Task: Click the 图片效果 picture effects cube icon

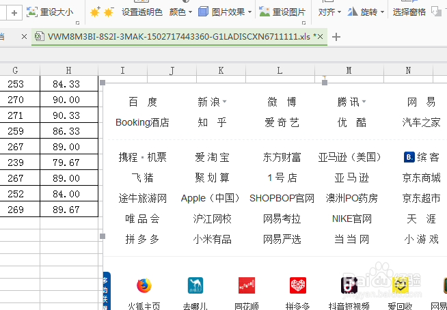Action: [x=203, y=12]
